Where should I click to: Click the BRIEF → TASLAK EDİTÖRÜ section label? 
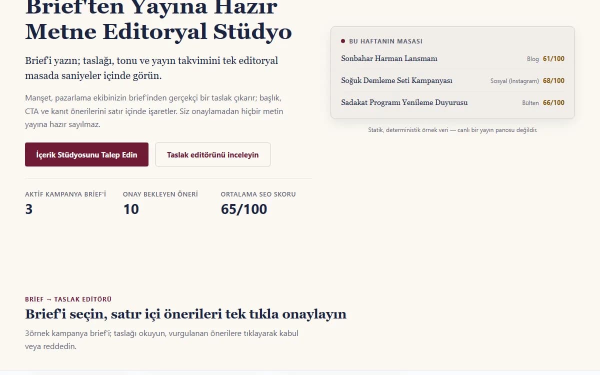pyautogui.click(x=68, y=299)
